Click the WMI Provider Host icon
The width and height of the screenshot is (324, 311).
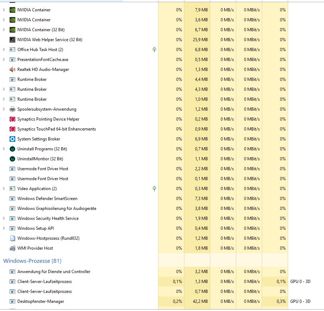12,248
